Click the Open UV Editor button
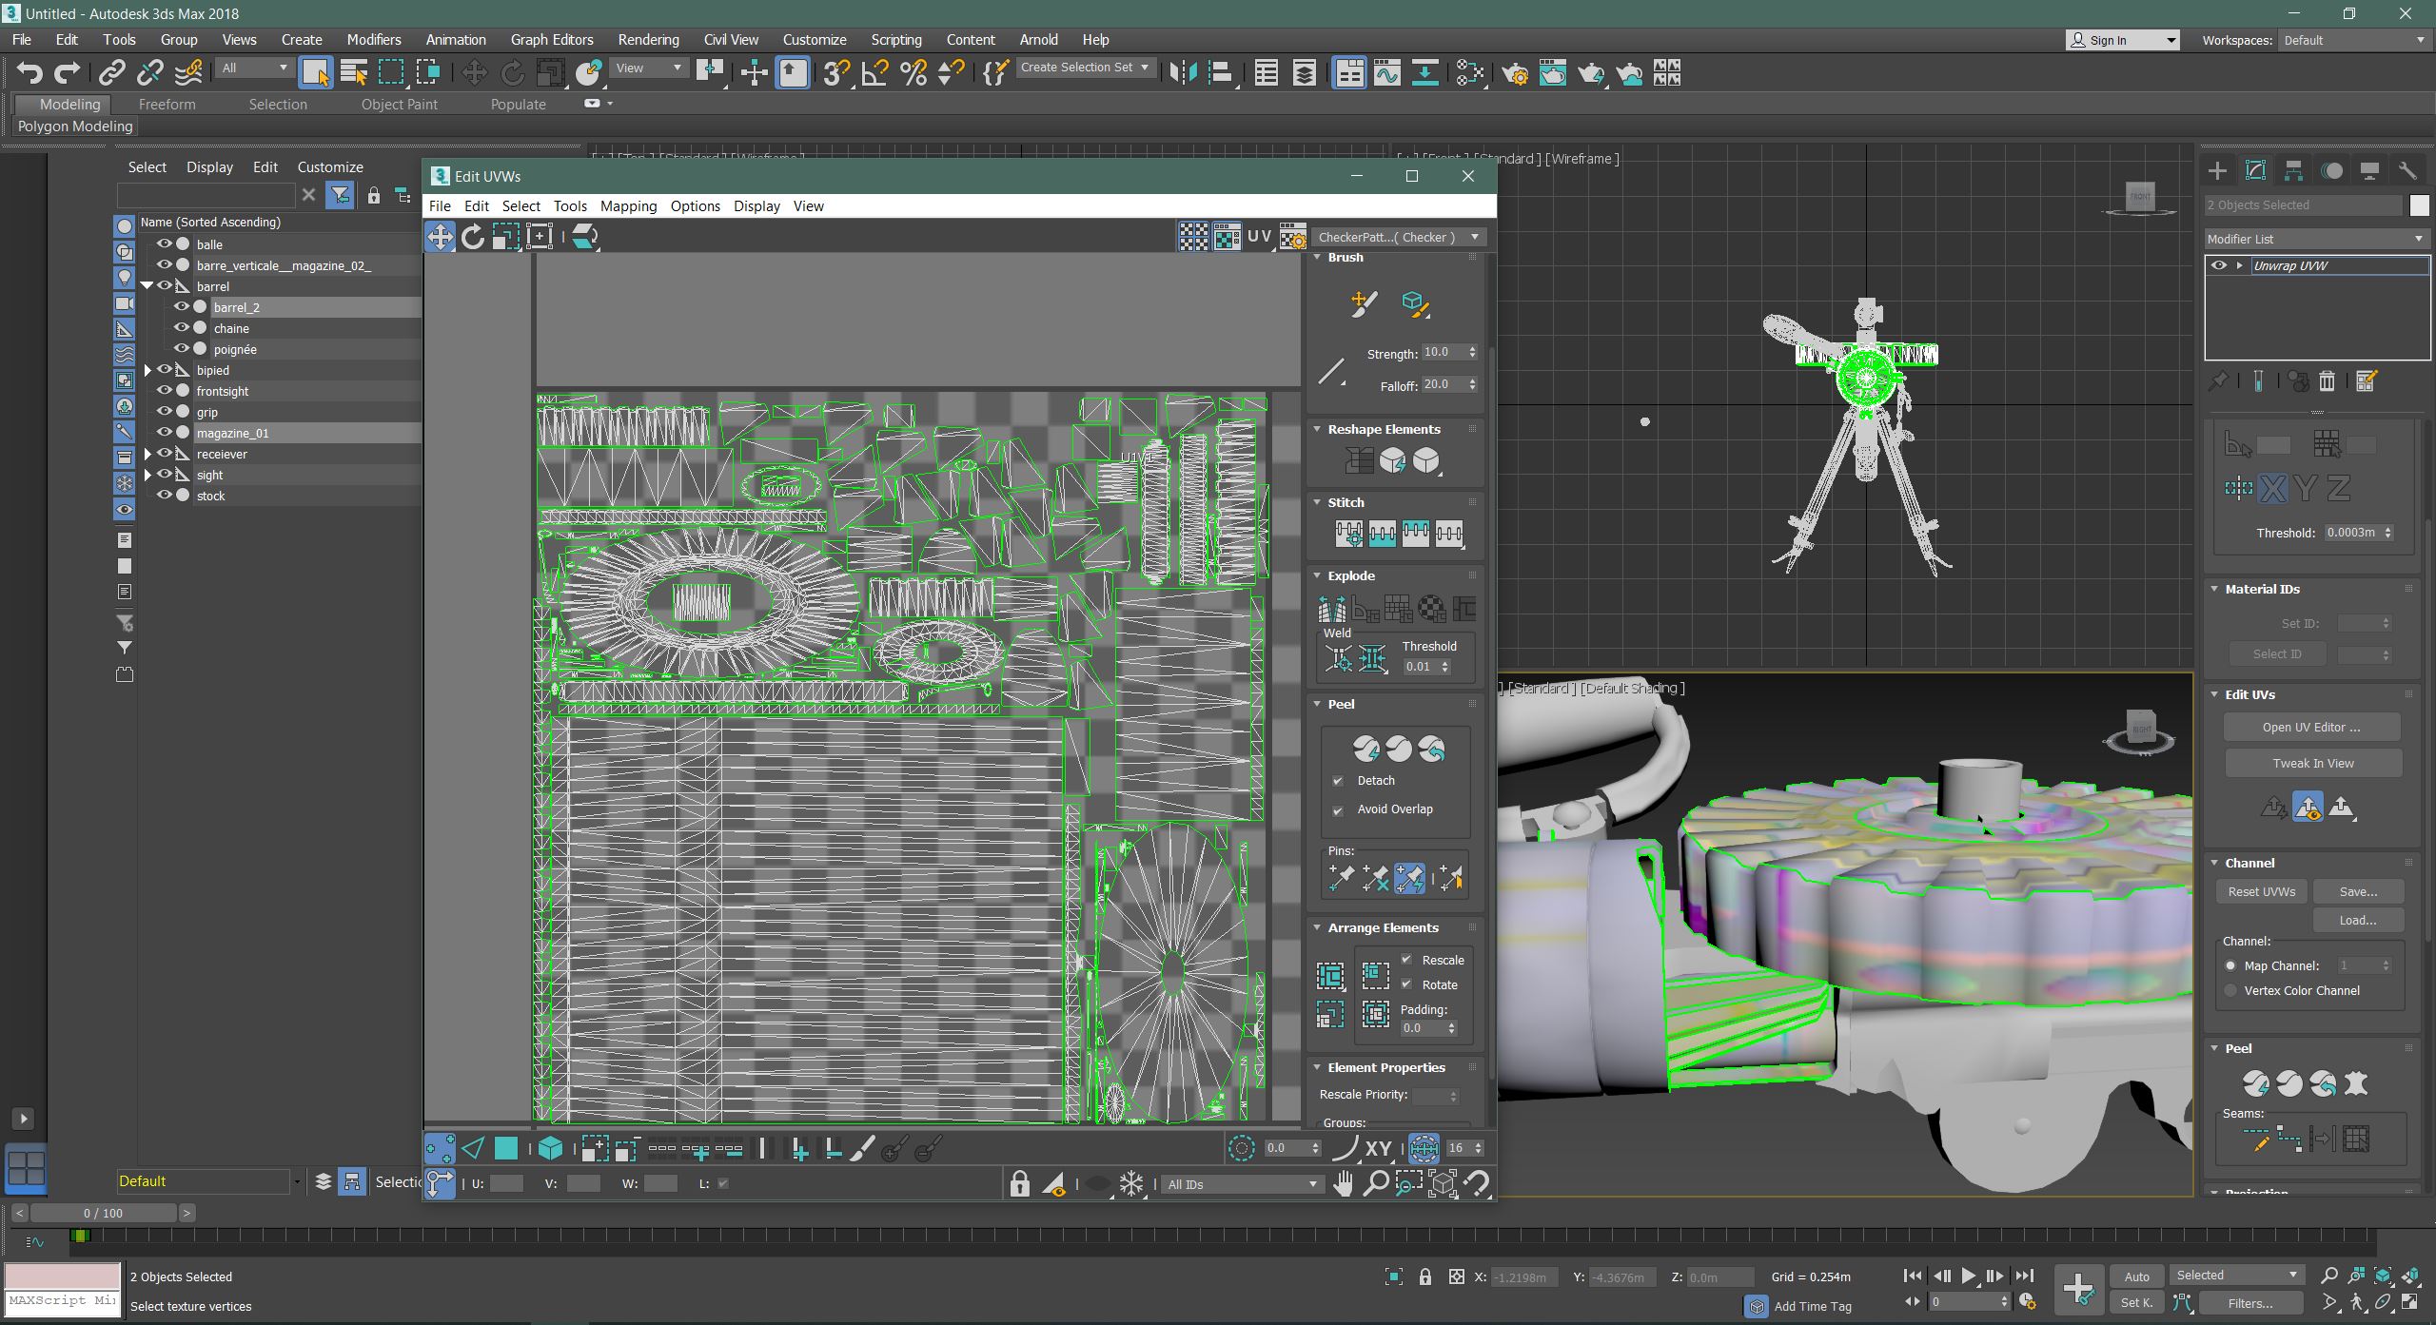 (2312, 727)
